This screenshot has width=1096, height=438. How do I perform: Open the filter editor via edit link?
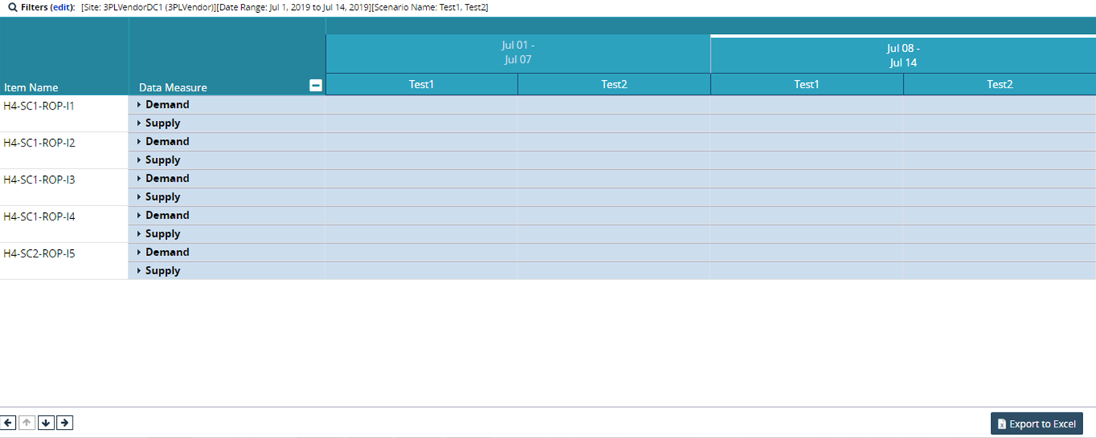tap(61, 7)
